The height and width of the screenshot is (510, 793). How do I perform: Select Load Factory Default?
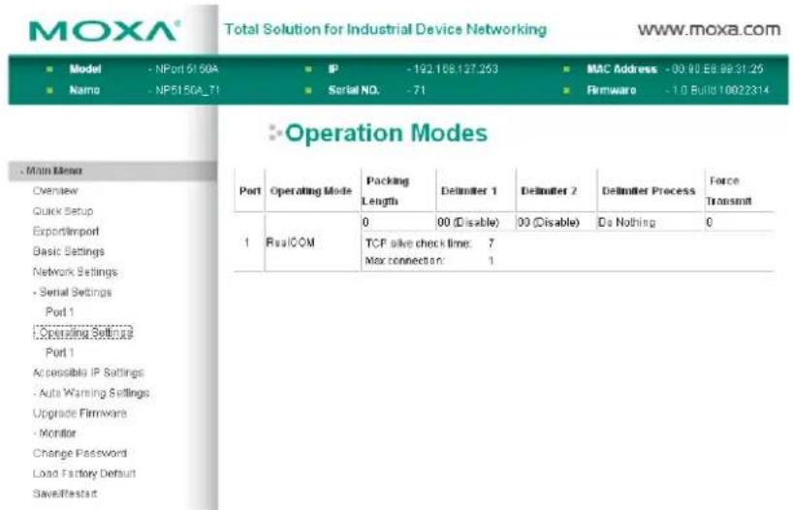pyautogui.click(x=84, y=473)
